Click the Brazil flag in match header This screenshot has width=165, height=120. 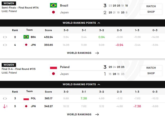53,5
